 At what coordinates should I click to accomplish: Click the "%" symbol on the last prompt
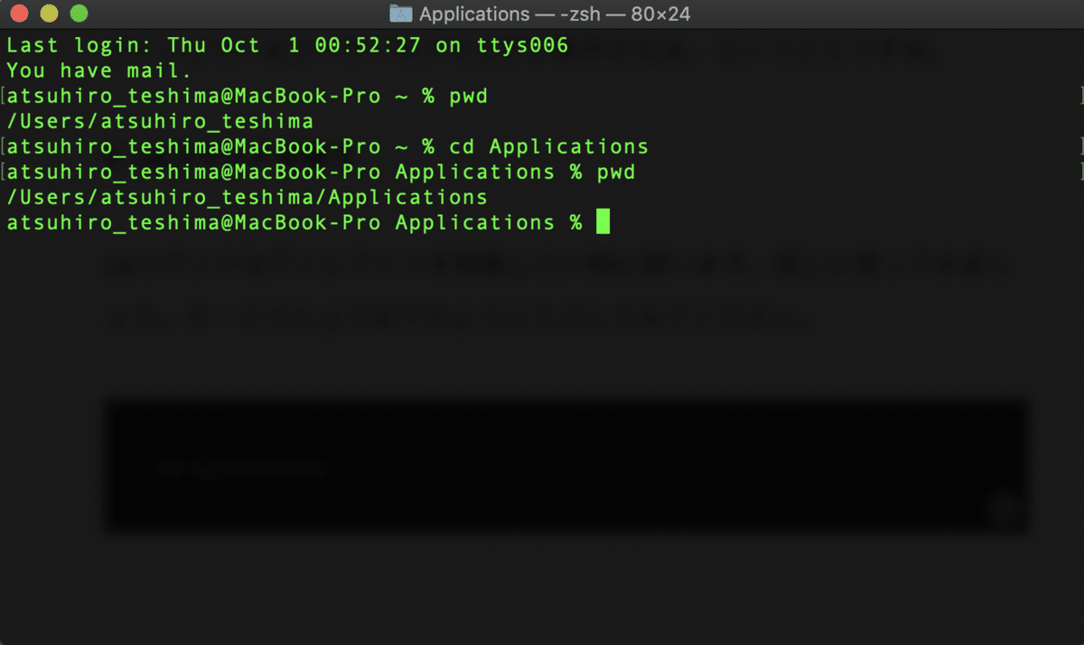575,222
